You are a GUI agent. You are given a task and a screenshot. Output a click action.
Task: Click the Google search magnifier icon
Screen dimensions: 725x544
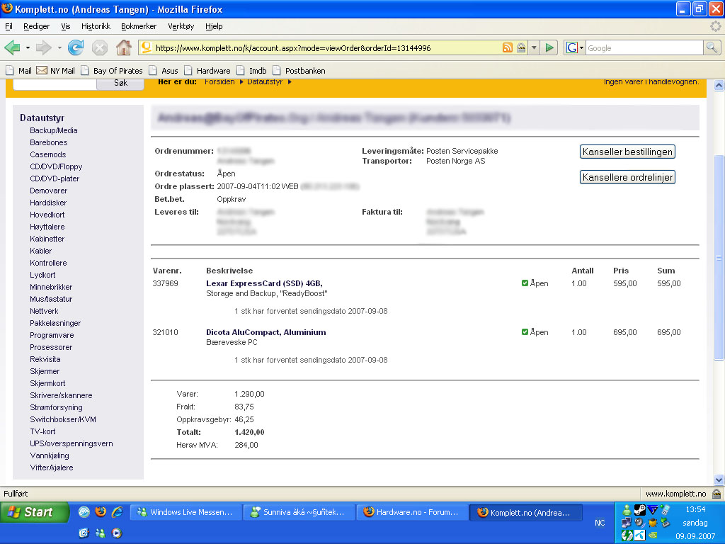[712, 47]
